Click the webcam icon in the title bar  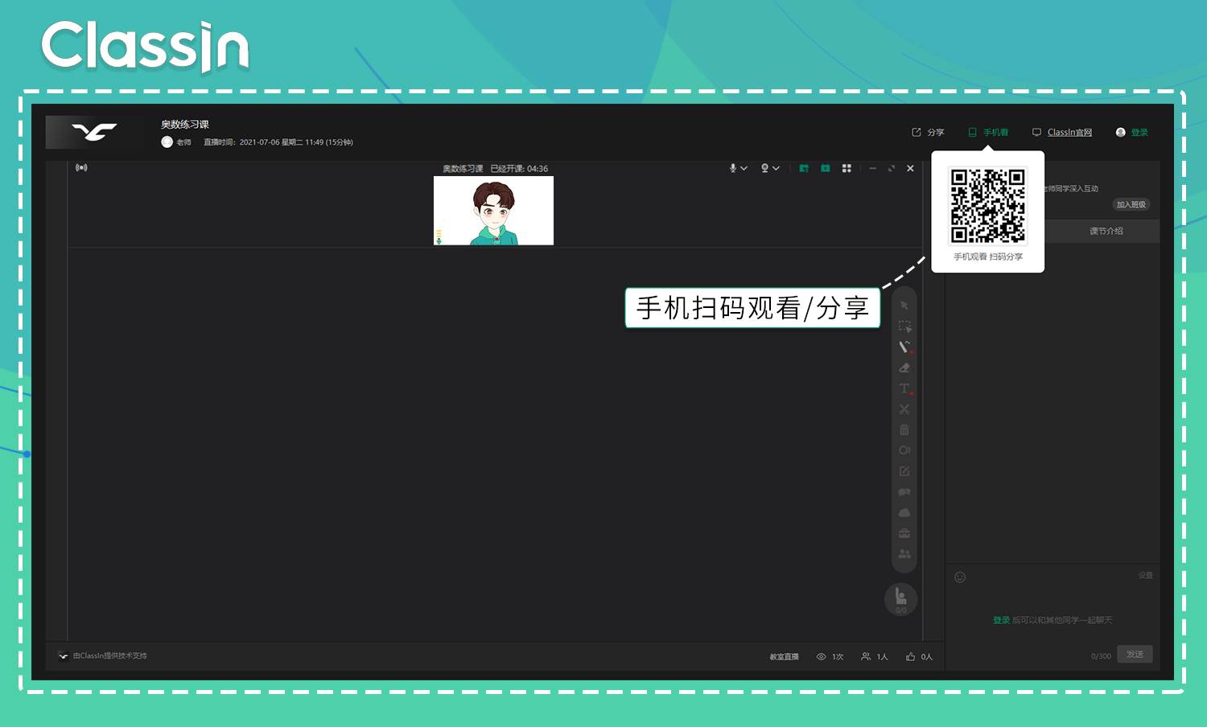click(764, 168)
